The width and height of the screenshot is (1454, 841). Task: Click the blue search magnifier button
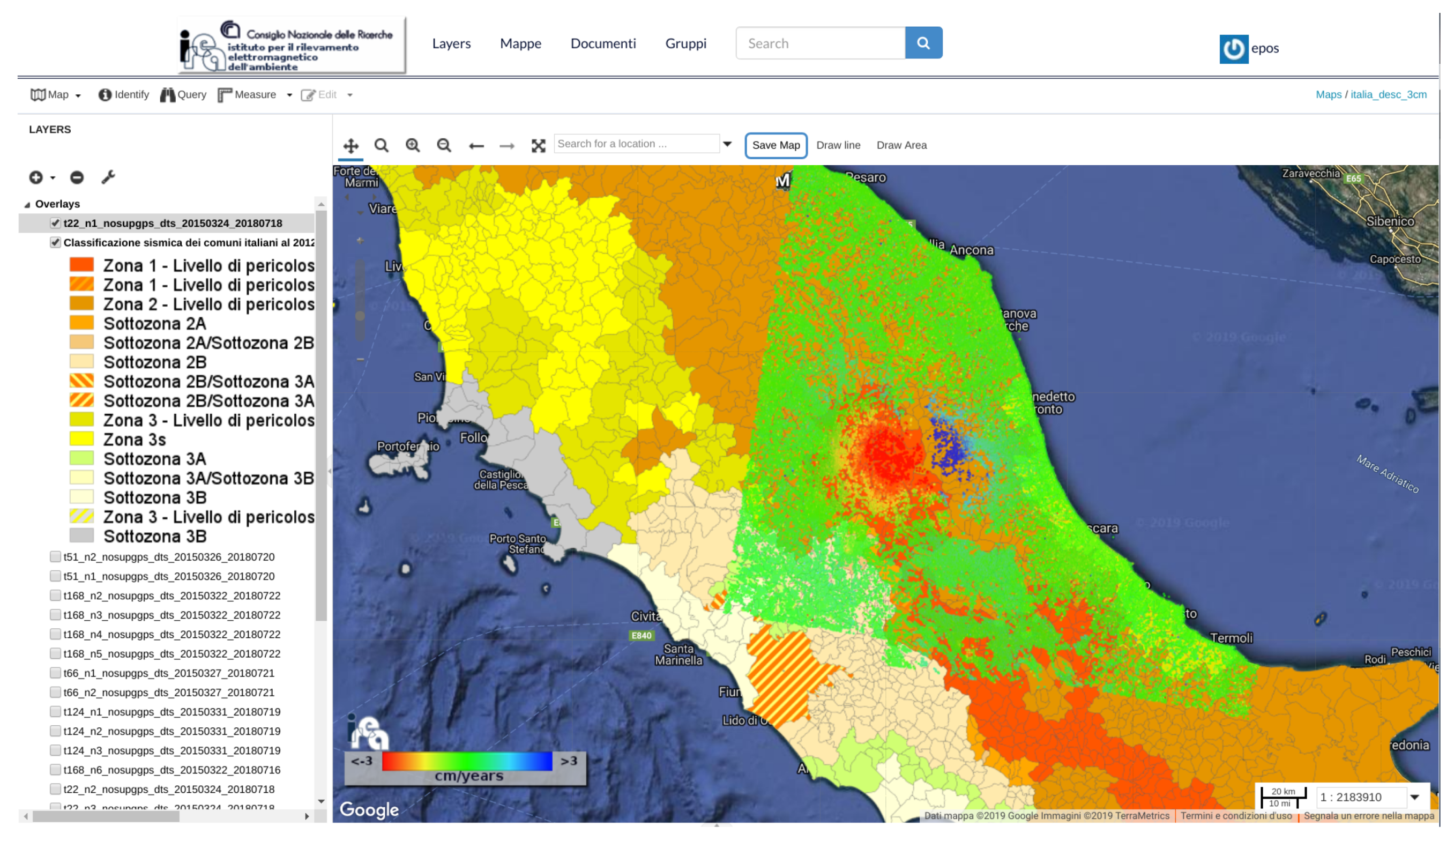point(923,43)
